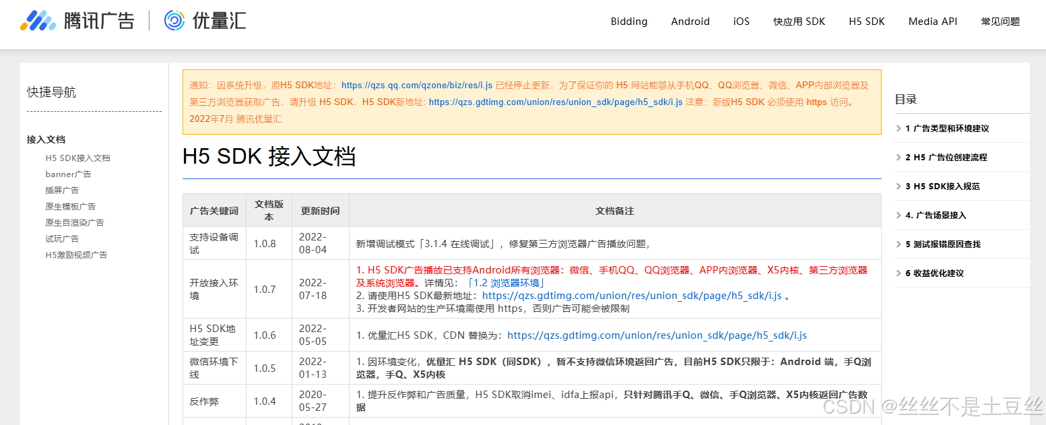Viewport: 1046px width, 425px height.
Task: Click the 2022年7月 腾讯优量汇 notice signature
Action: [236, 119]
